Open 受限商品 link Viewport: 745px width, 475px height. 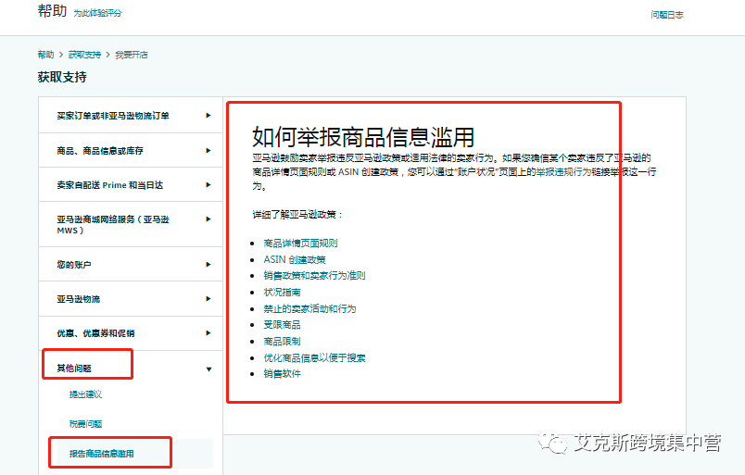282,325
